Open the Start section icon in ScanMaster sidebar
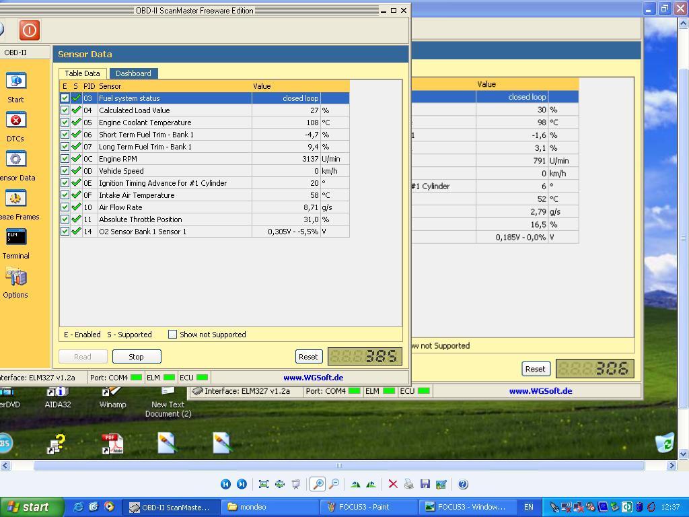689x517 pixels. point(16,81)
